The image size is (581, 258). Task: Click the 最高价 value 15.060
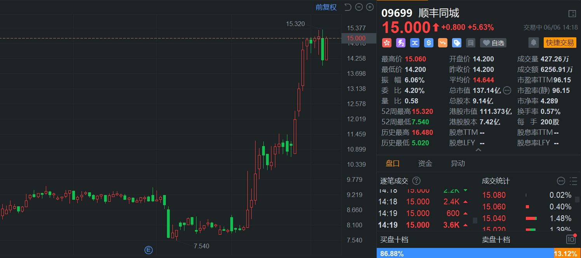pyautogui.click(x=415, y=59)
